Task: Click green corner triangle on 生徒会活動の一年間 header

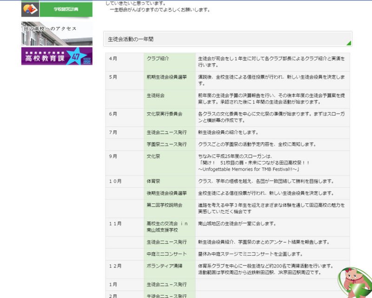Action: (x=348, y=43)
